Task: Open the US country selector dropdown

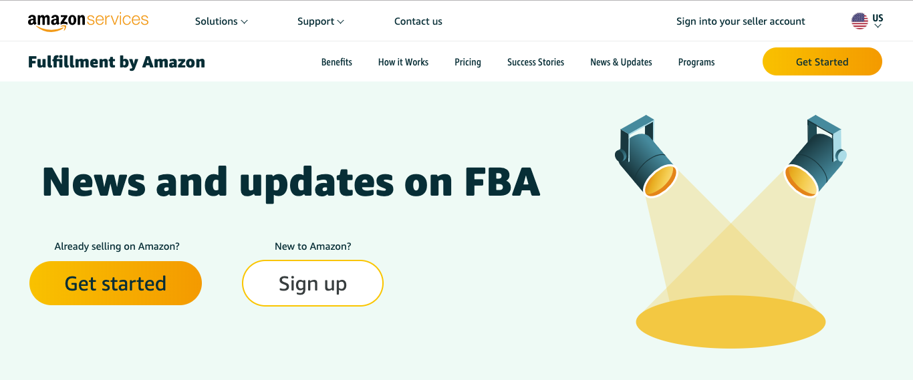Action: coord(878,21)
